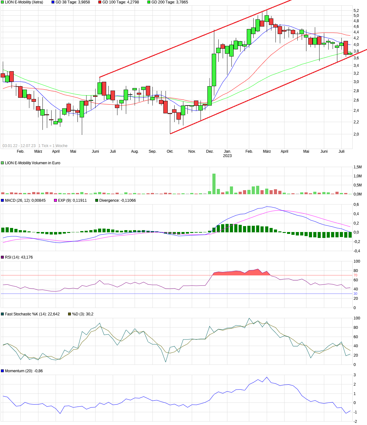
Task: Click the 'Divergence: -0,11066' label
Action: click(x=117, y=200)
